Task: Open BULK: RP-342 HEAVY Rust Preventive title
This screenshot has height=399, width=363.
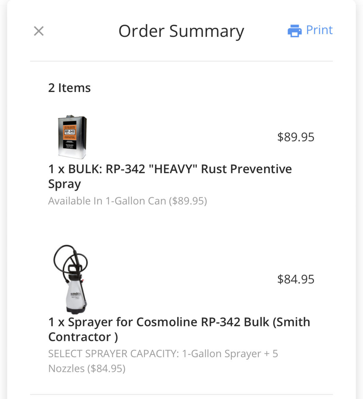Action: coord(170,176)
